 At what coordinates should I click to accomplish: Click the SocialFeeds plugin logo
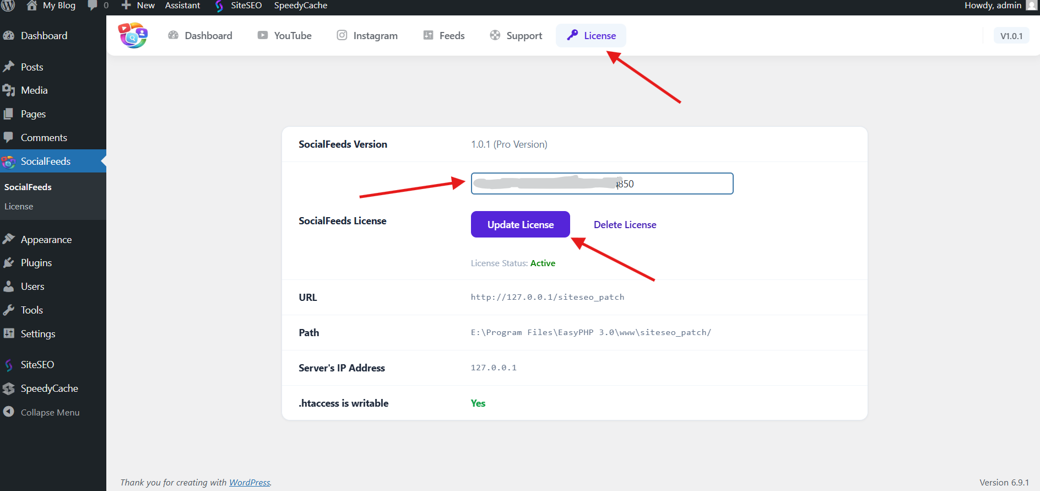pos(133,35)
